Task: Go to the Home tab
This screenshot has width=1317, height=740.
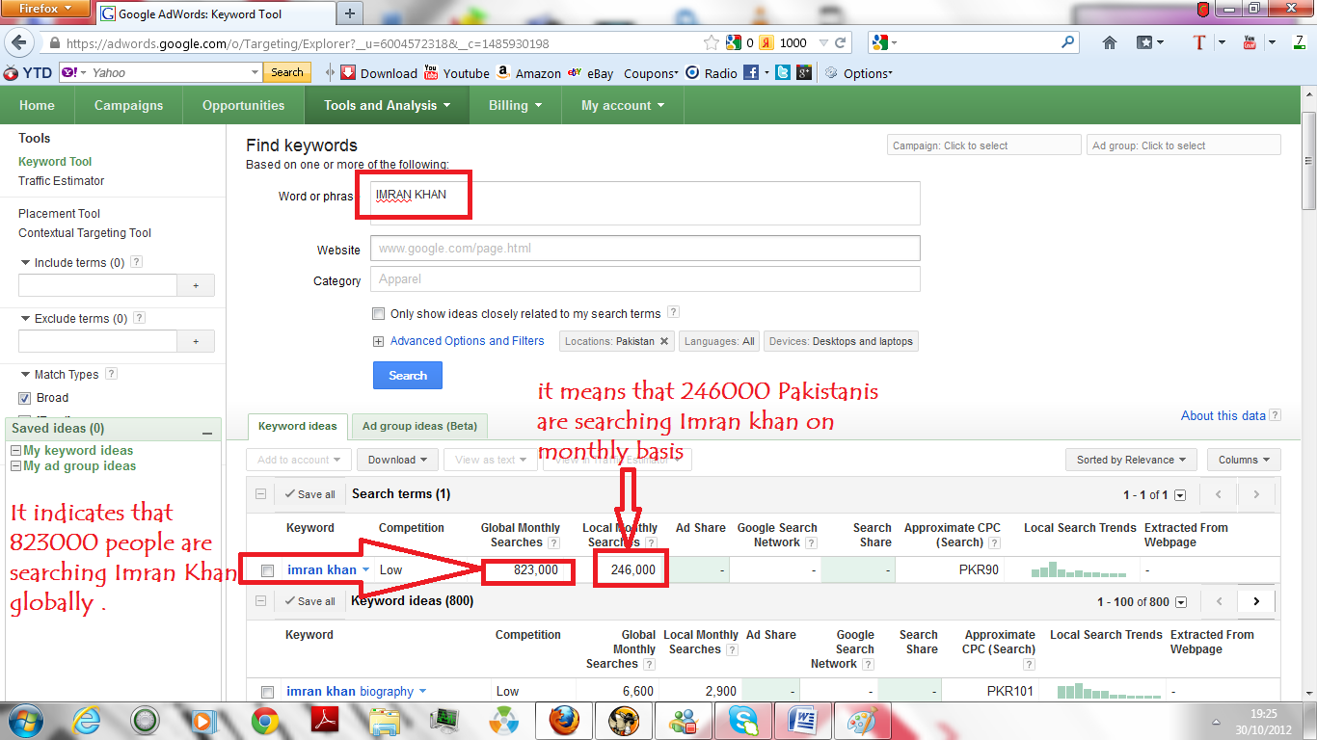Action: [37, 106]
